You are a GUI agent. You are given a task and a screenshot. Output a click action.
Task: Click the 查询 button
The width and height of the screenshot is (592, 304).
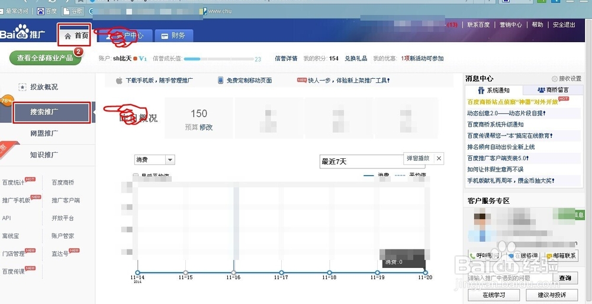click(x=565, y=278)
